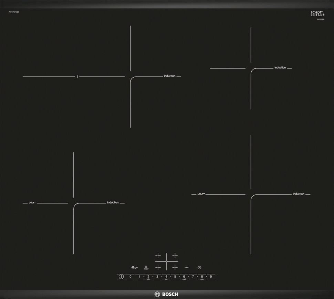The height and width of the screenshot is (299, 334).
Task: Activate the boost function icon
Action: [146, 268]
